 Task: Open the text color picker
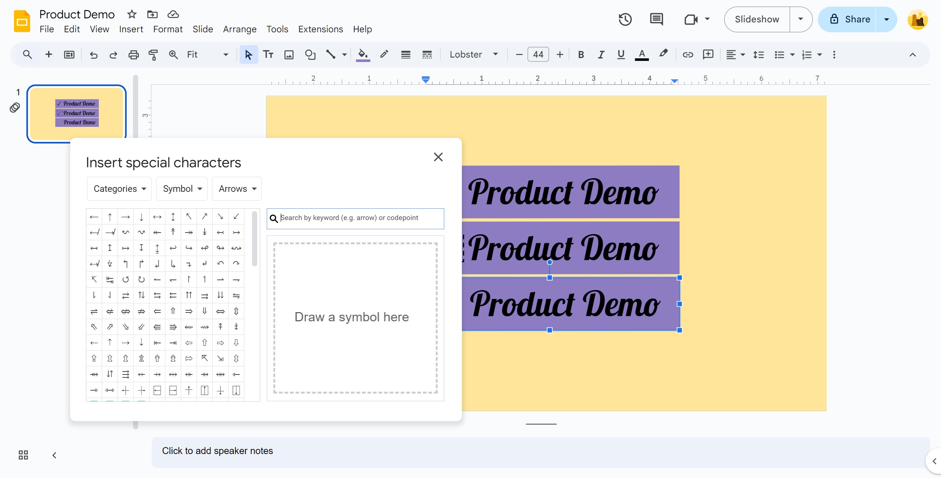642,55
